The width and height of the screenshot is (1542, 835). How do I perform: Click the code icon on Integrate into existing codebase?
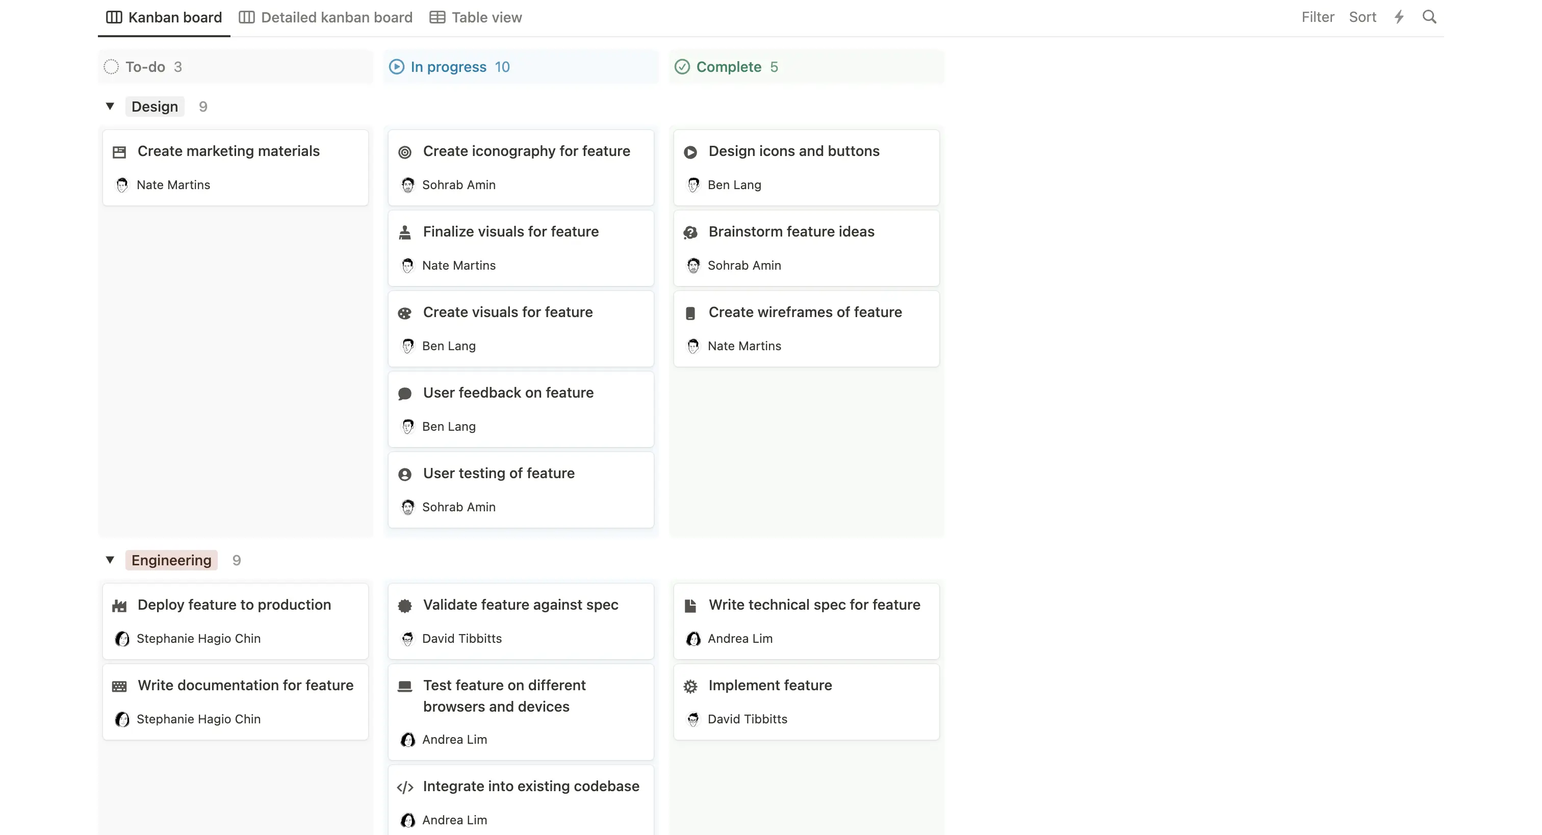coord(406,787)
